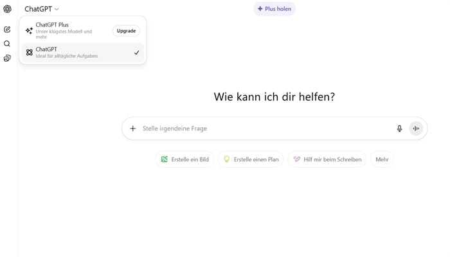Select the ChatGPT Plus menu entry
Image resolution: width=450 pixels, height=257 pixels.
[x=83, y=31]
